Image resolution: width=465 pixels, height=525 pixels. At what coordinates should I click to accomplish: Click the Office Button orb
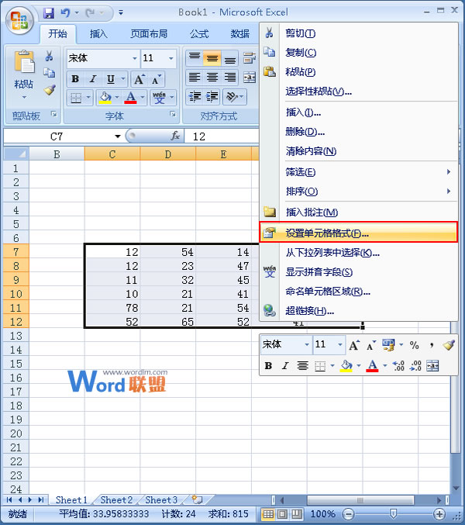tap(19, 21)
